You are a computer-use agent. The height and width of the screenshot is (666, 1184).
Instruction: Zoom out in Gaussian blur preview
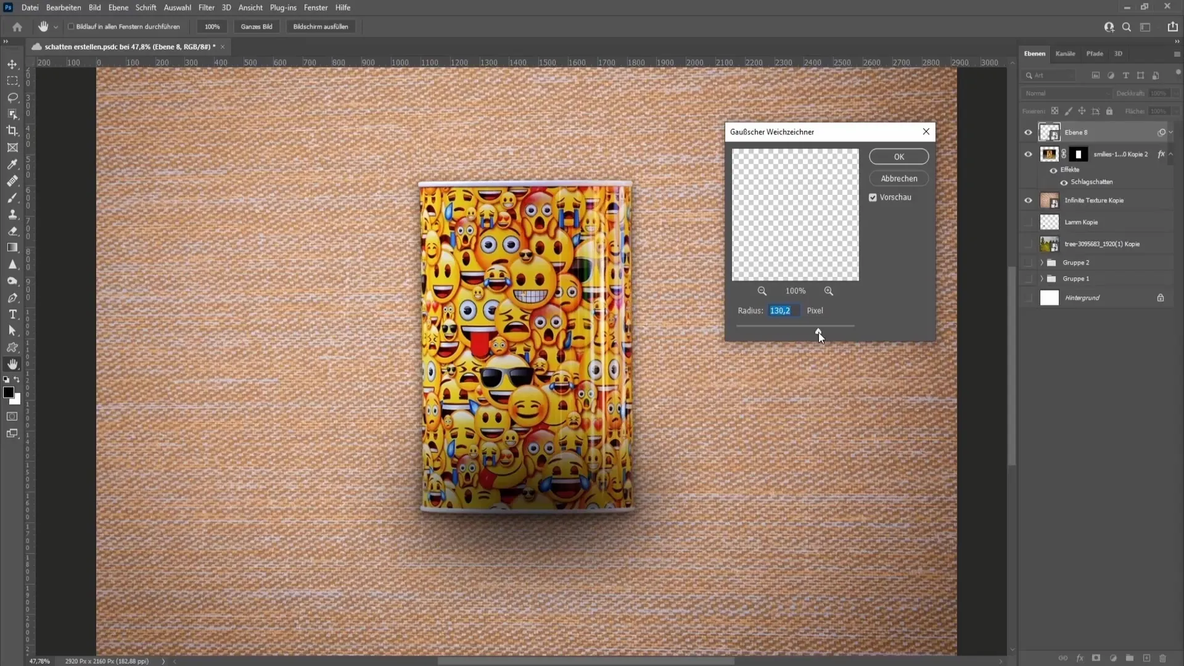[x=762, y=291]
